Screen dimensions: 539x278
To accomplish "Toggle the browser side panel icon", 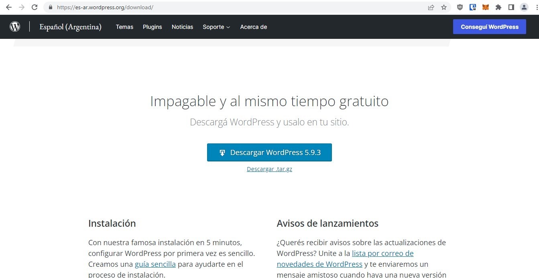I will point(511,7).
